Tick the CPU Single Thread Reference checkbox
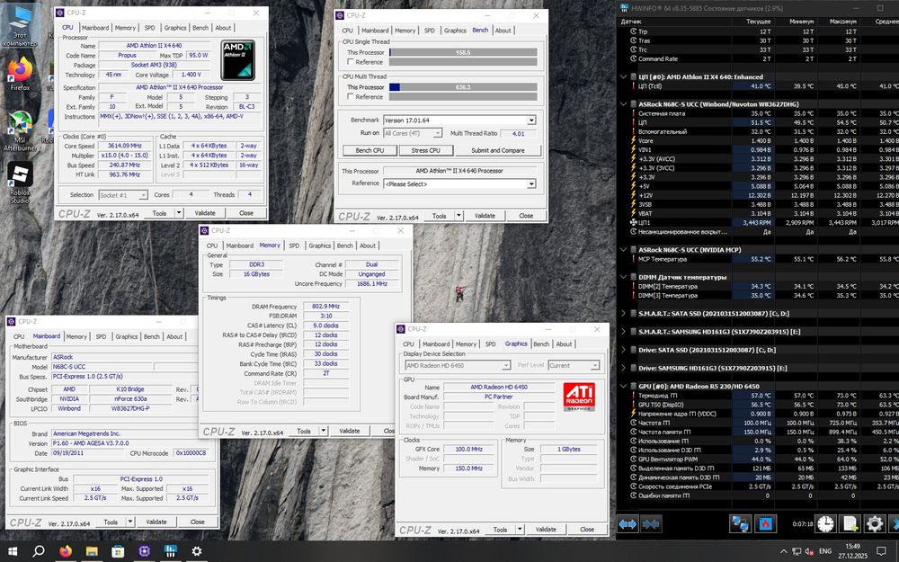This screenshot has width=899, height=562. 351,62
